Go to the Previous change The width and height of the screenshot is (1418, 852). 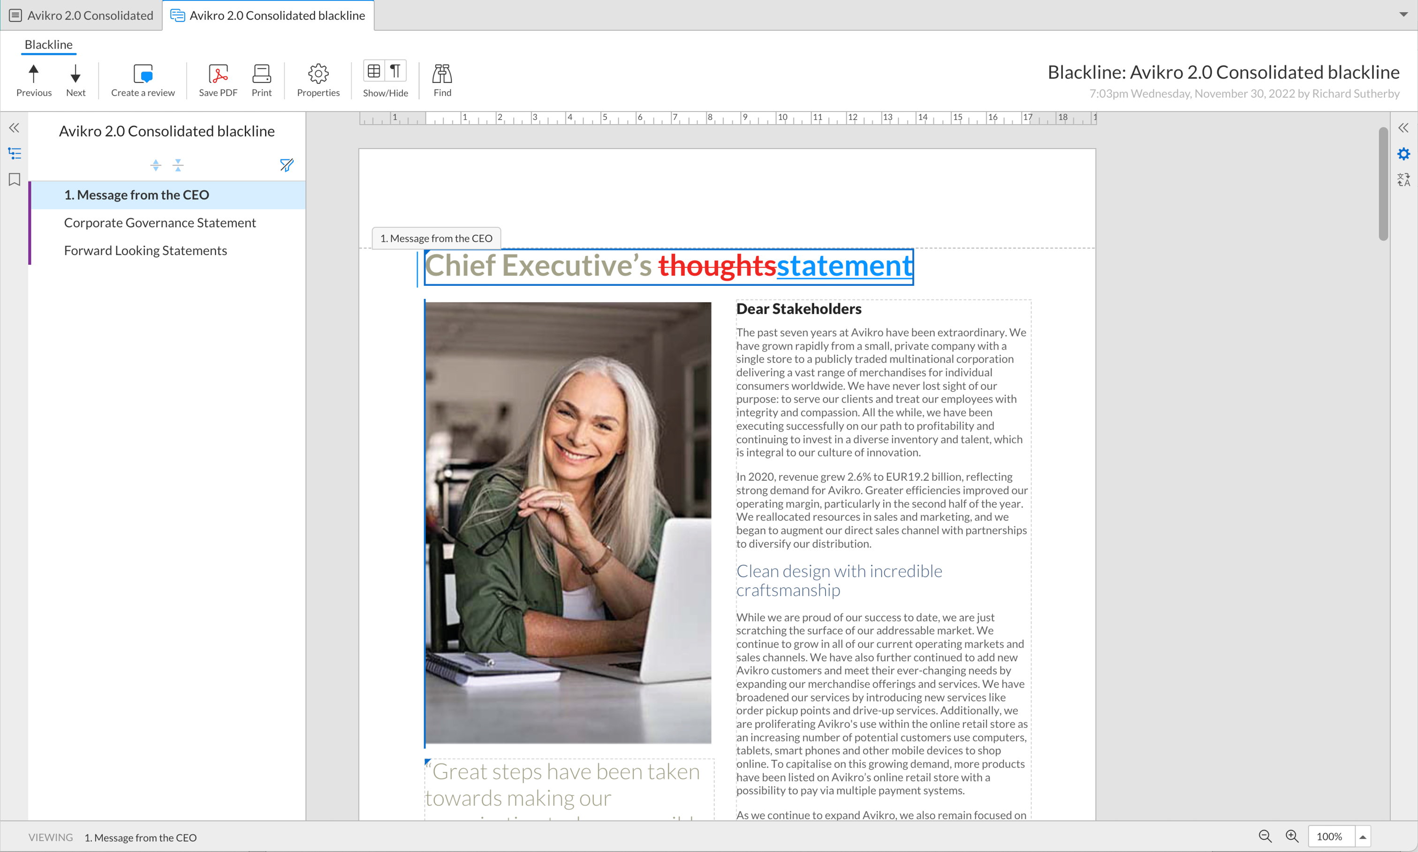34,80
